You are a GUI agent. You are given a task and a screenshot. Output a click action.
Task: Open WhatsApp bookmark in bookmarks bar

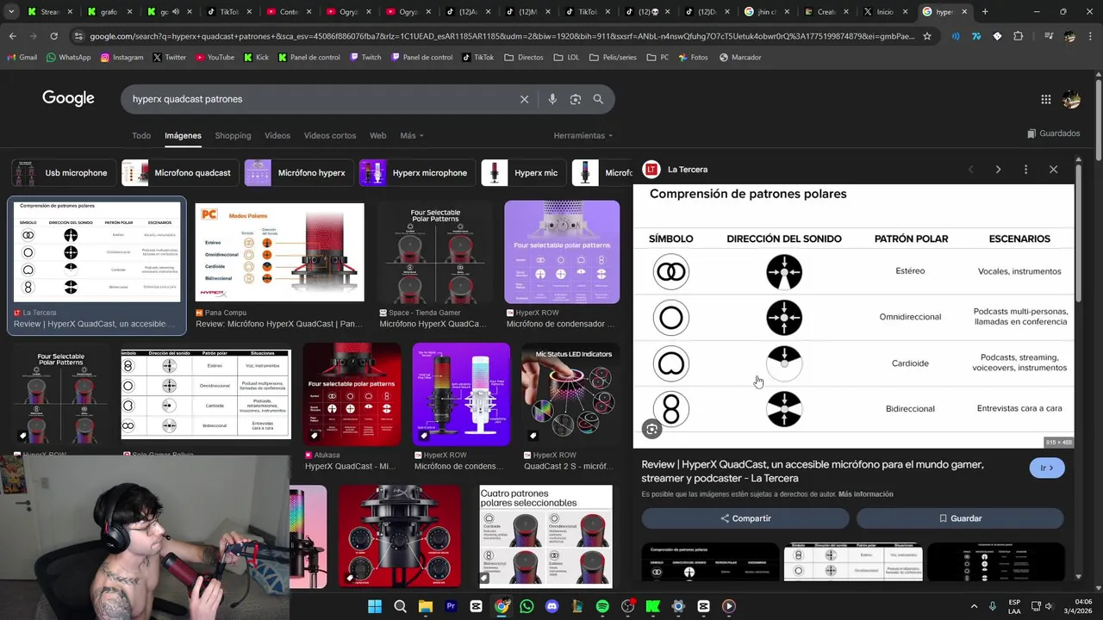69,57
